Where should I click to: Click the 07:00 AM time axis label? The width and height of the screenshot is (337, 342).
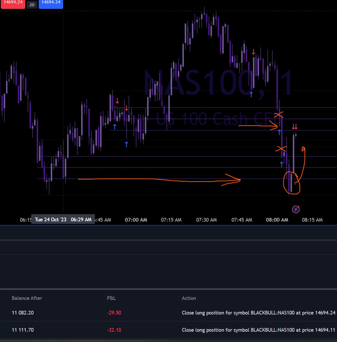[136, 220]
